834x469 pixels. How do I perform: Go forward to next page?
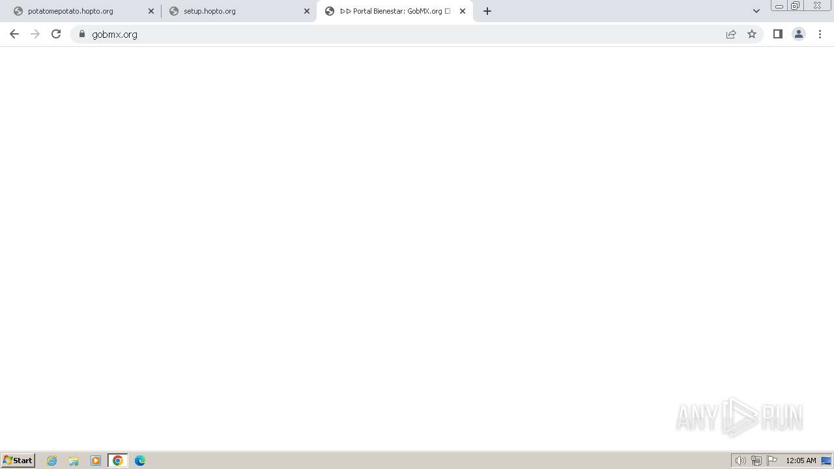point(35,34)
